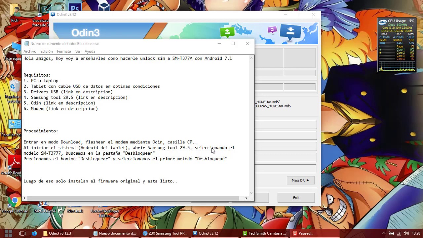
Task: Close the Odin3 window
Action: tap(314, 15)
